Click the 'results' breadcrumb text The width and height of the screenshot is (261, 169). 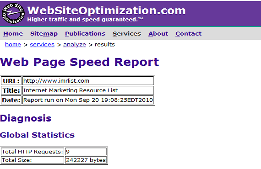(105, 44)
